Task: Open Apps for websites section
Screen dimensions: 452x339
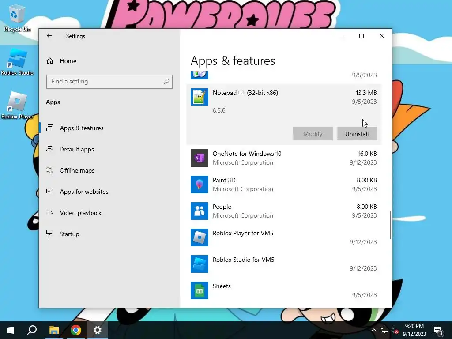Action: (x=109, y=192)
